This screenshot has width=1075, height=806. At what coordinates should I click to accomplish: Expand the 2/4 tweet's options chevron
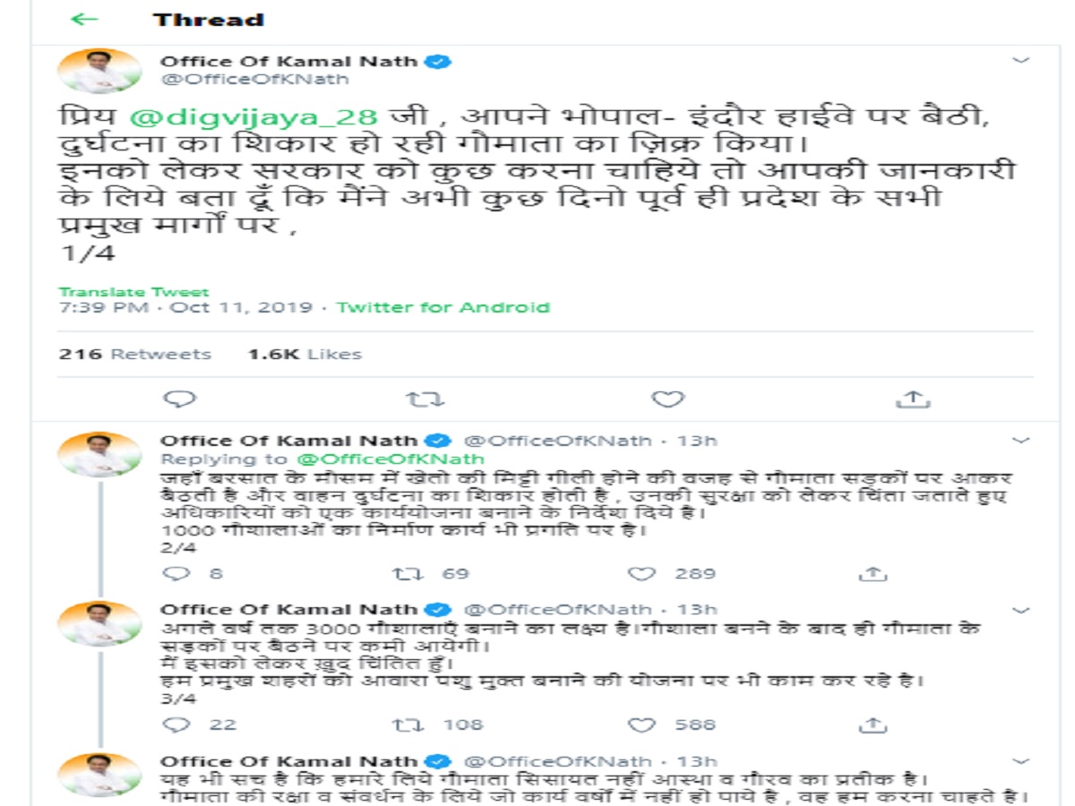coord(1020,441)
